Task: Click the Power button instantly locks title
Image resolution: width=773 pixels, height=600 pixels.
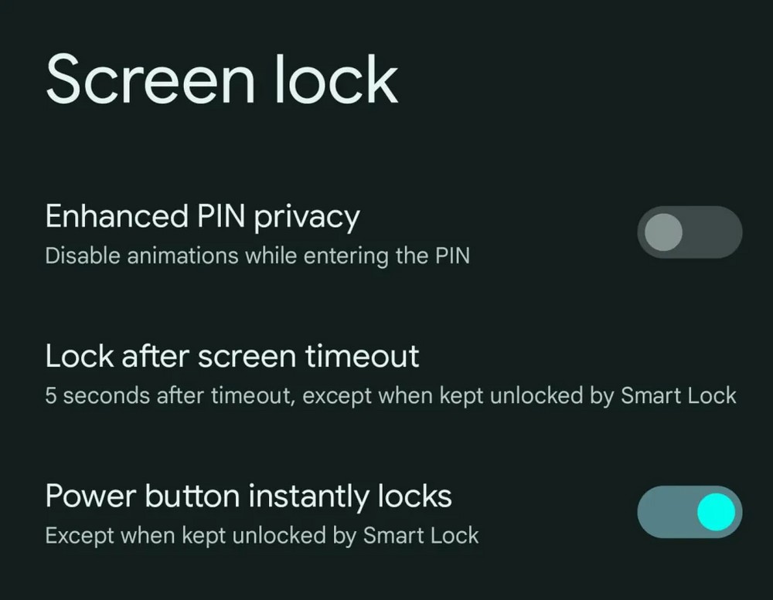Action: (x=248, y=496)
